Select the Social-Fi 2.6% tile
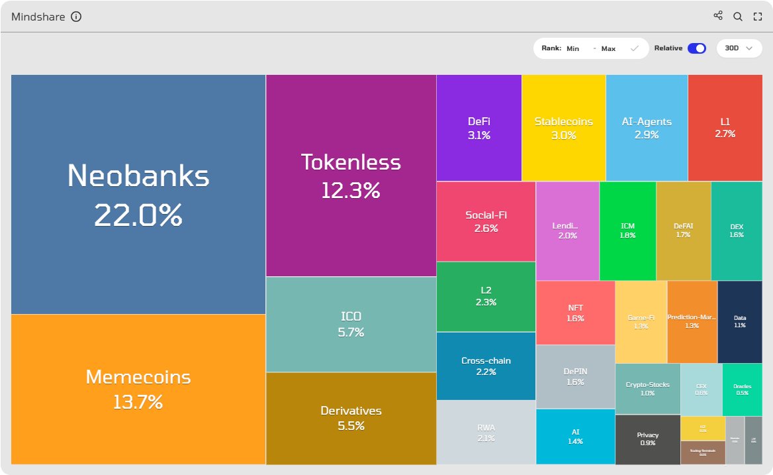Screen dimensions: 773x475 (x=486, y=221)
